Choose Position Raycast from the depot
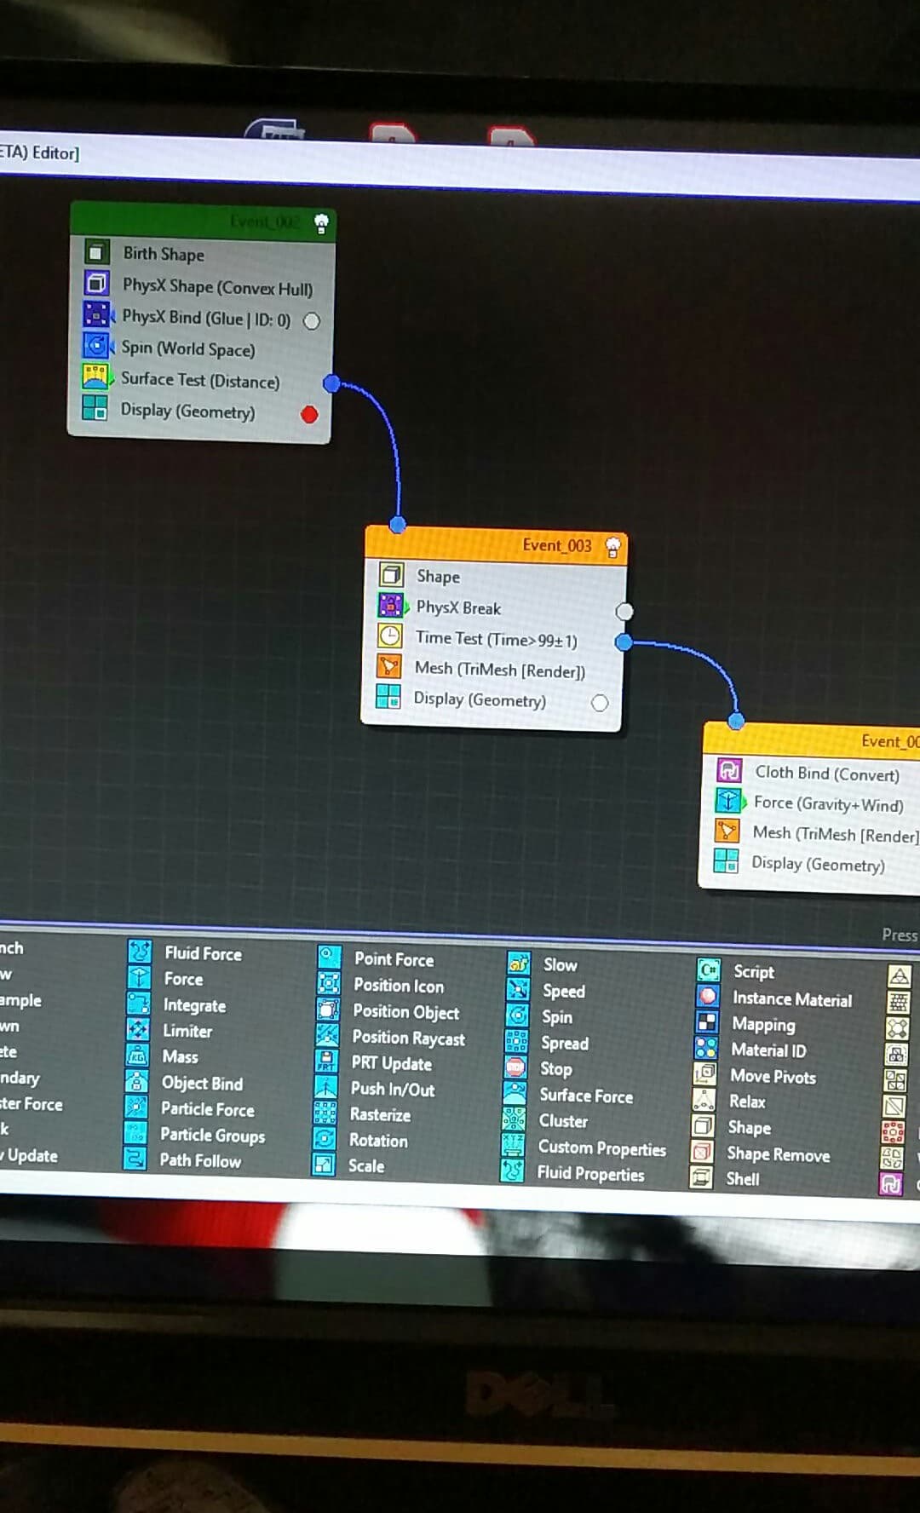The image size is (920, 1513). pos(408,1038)
